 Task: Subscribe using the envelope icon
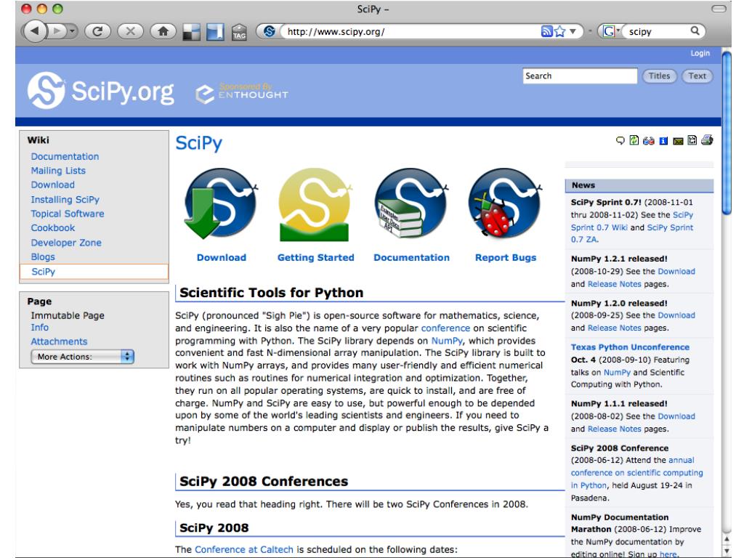click(678, 141)
